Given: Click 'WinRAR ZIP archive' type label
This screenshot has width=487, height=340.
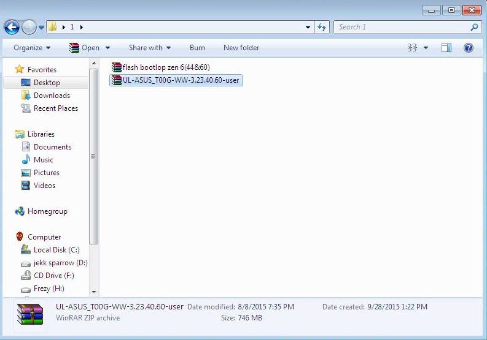Looking at the screenshot, I should tap(88, 318).
